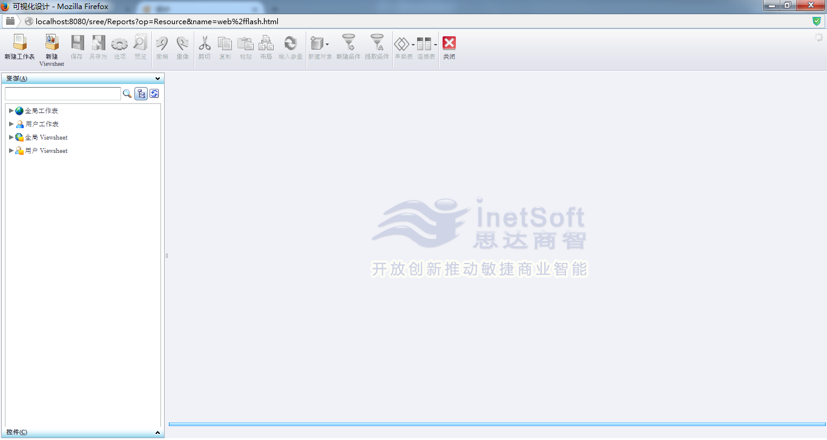Expand the 全局工作表 tree node
This screenshot has height=440, width=827.
click(11, 111)
